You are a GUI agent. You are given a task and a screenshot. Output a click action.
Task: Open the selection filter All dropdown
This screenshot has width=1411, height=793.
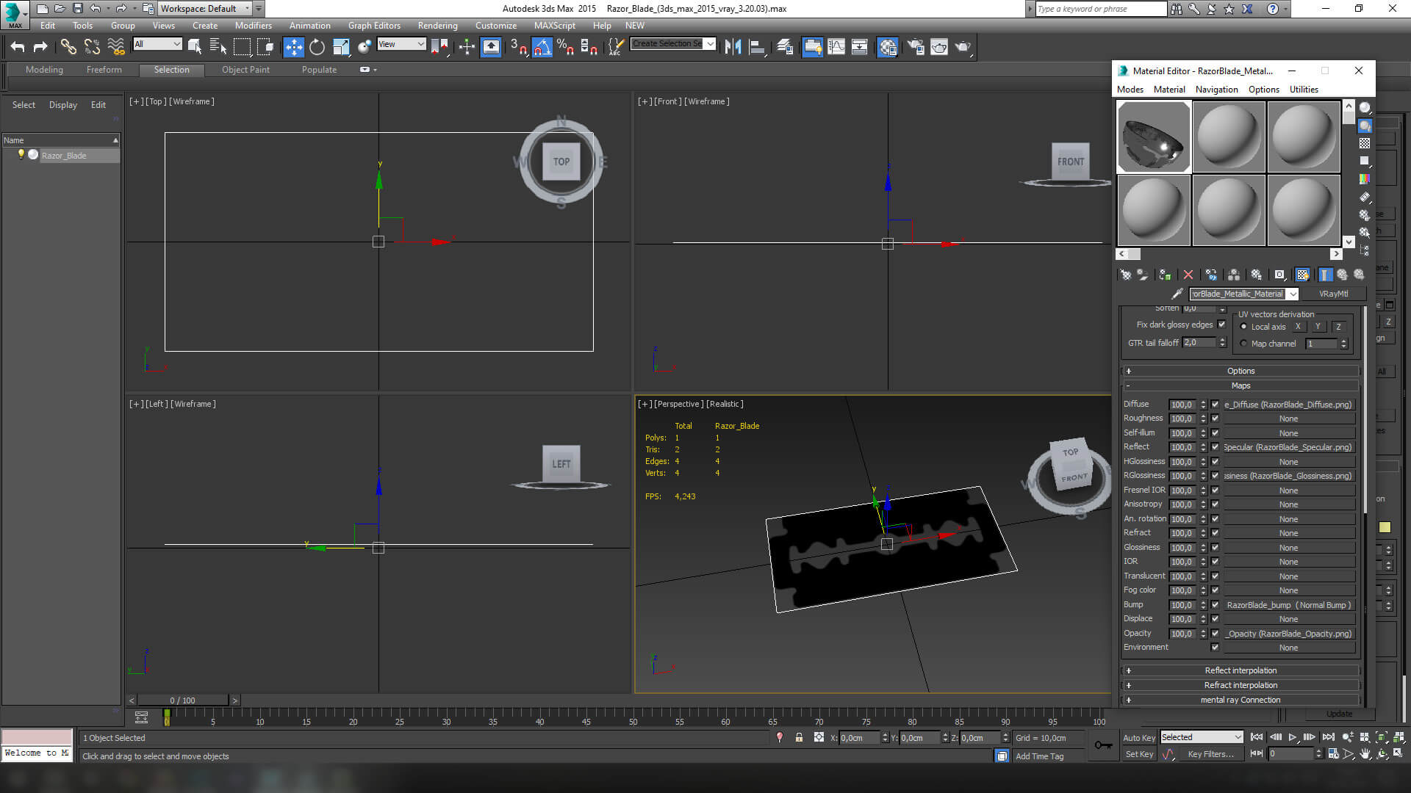(157, 44)
